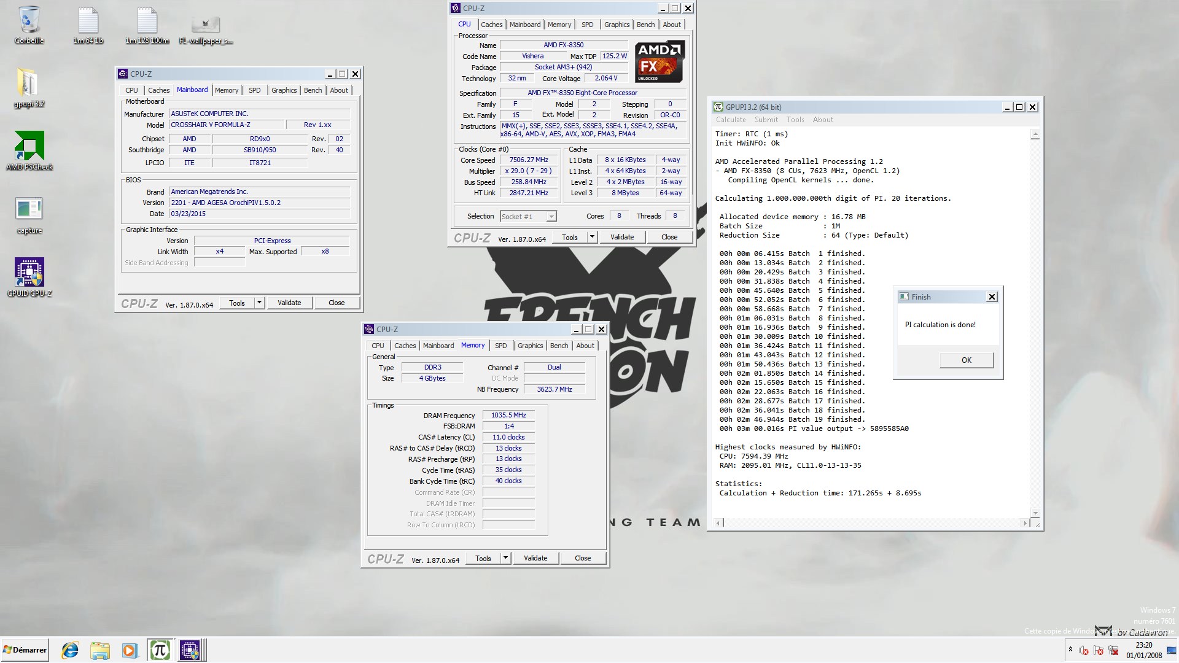Image resolution: width=1179 pixels, height=663 pixels.
Task: Open the capture desktop icon
Action: tap(29, 214)
